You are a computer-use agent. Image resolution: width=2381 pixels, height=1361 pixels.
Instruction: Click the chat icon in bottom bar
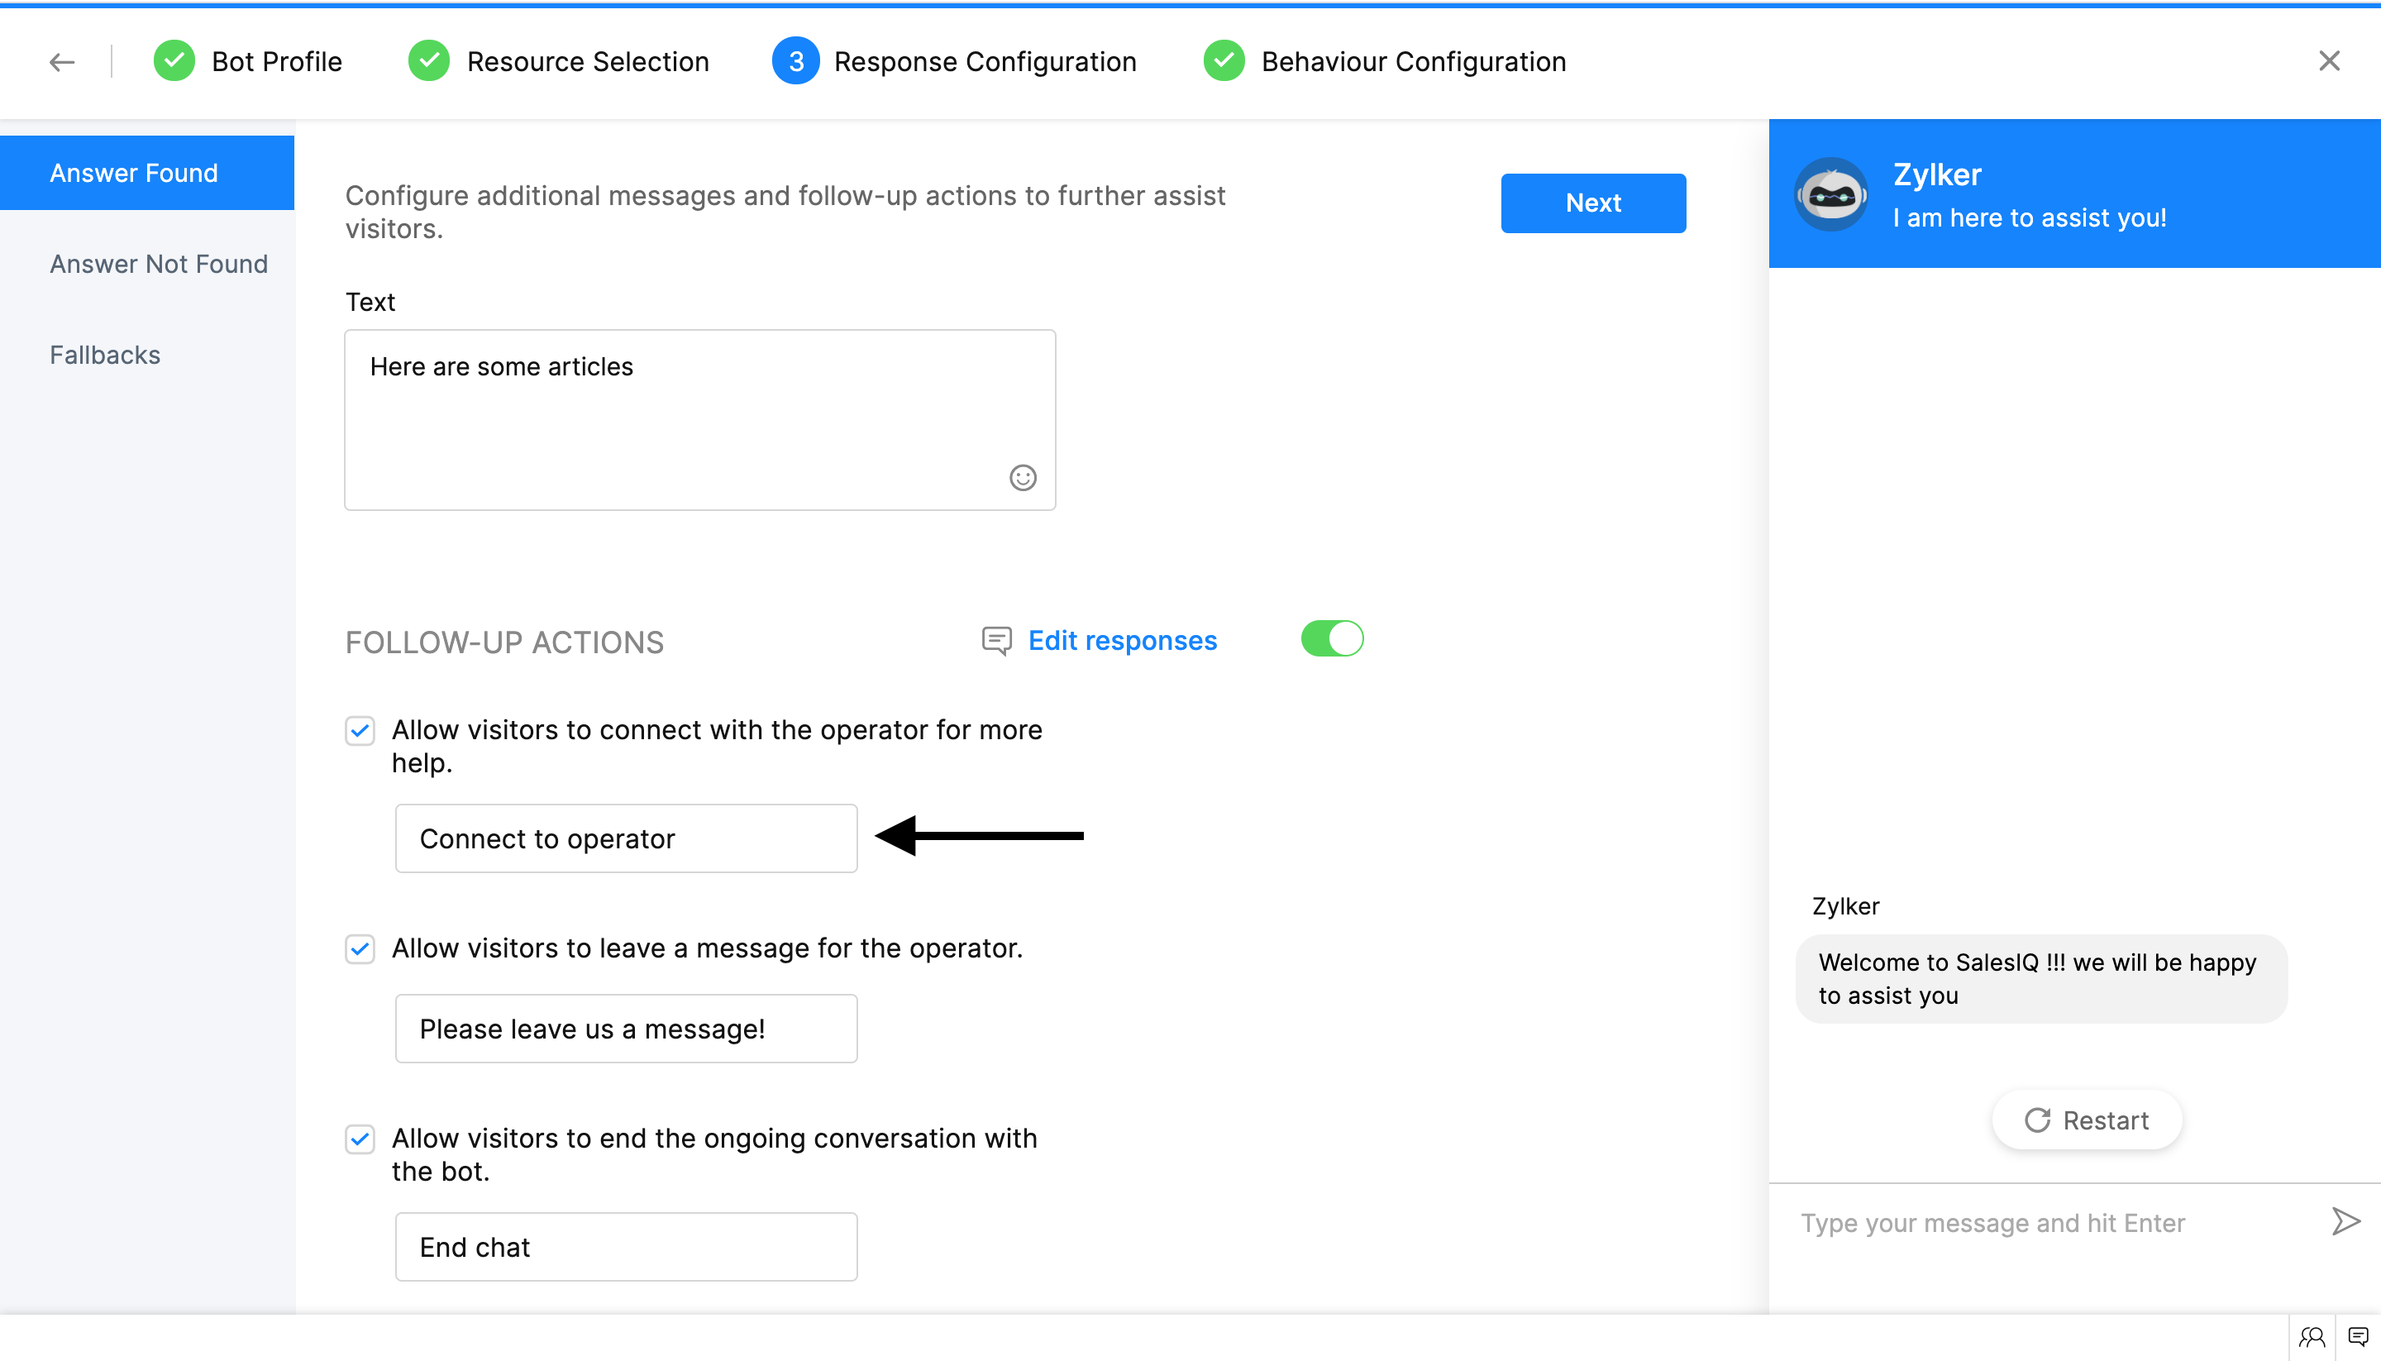2358,1338
